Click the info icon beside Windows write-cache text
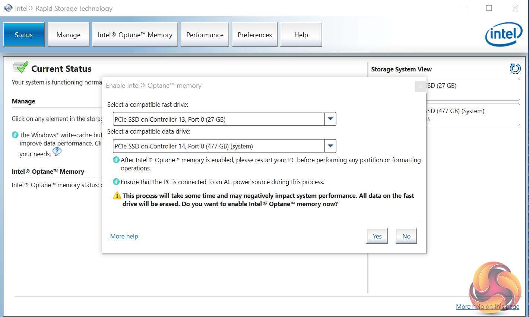The height and width of the screenshot is (317, 529). coord(15,135)
